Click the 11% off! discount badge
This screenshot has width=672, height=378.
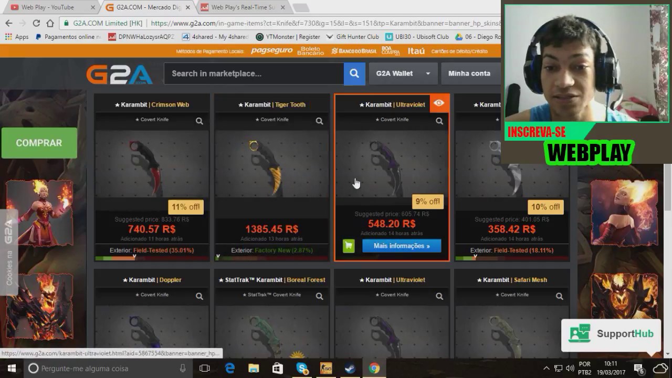(x=186, y=207)
